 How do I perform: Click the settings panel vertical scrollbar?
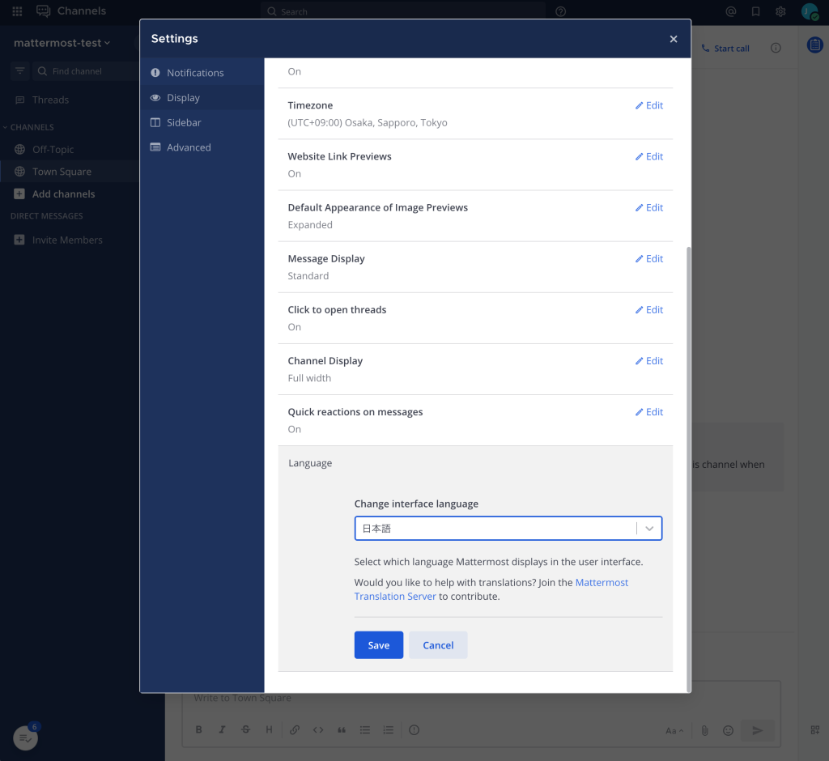(x=688, y=470)
